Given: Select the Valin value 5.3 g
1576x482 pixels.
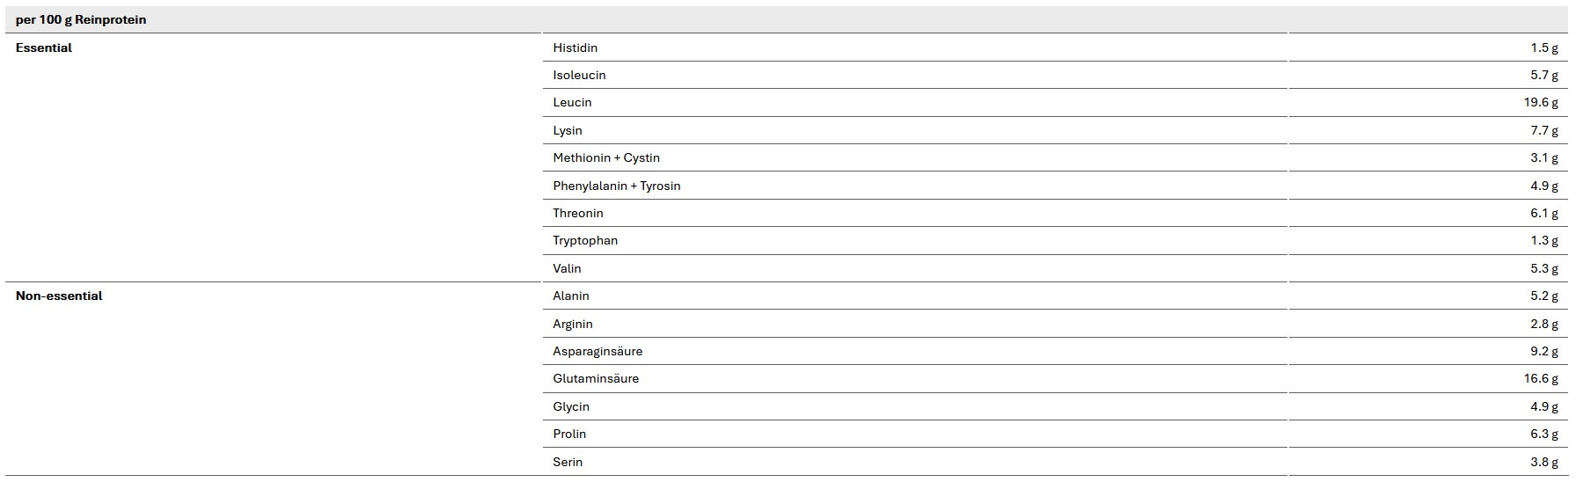Looking at the screenshot, I should coord(1543,268).
